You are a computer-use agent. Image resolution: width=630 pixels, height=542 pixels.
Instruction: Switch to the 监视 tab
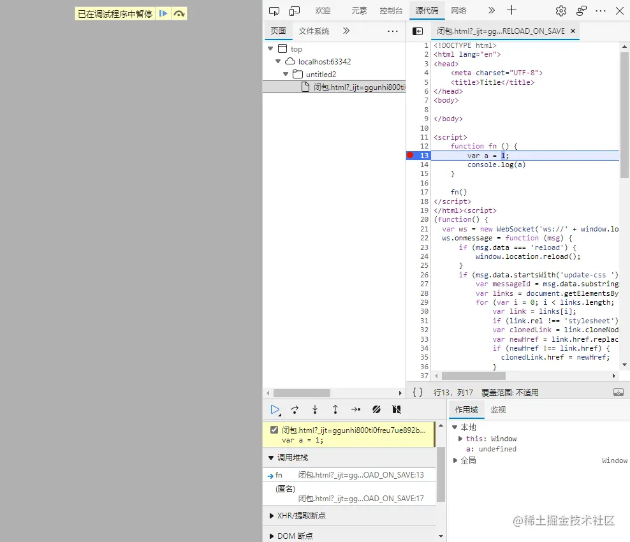click(x=498, y=410)
